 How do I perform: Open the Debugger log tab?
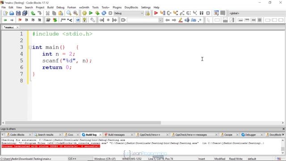(x=250, y=135)
